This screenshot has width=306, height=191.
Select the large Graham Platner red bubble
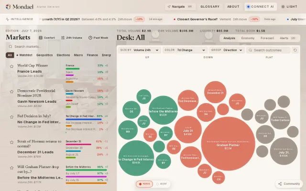tap(228, 144)
